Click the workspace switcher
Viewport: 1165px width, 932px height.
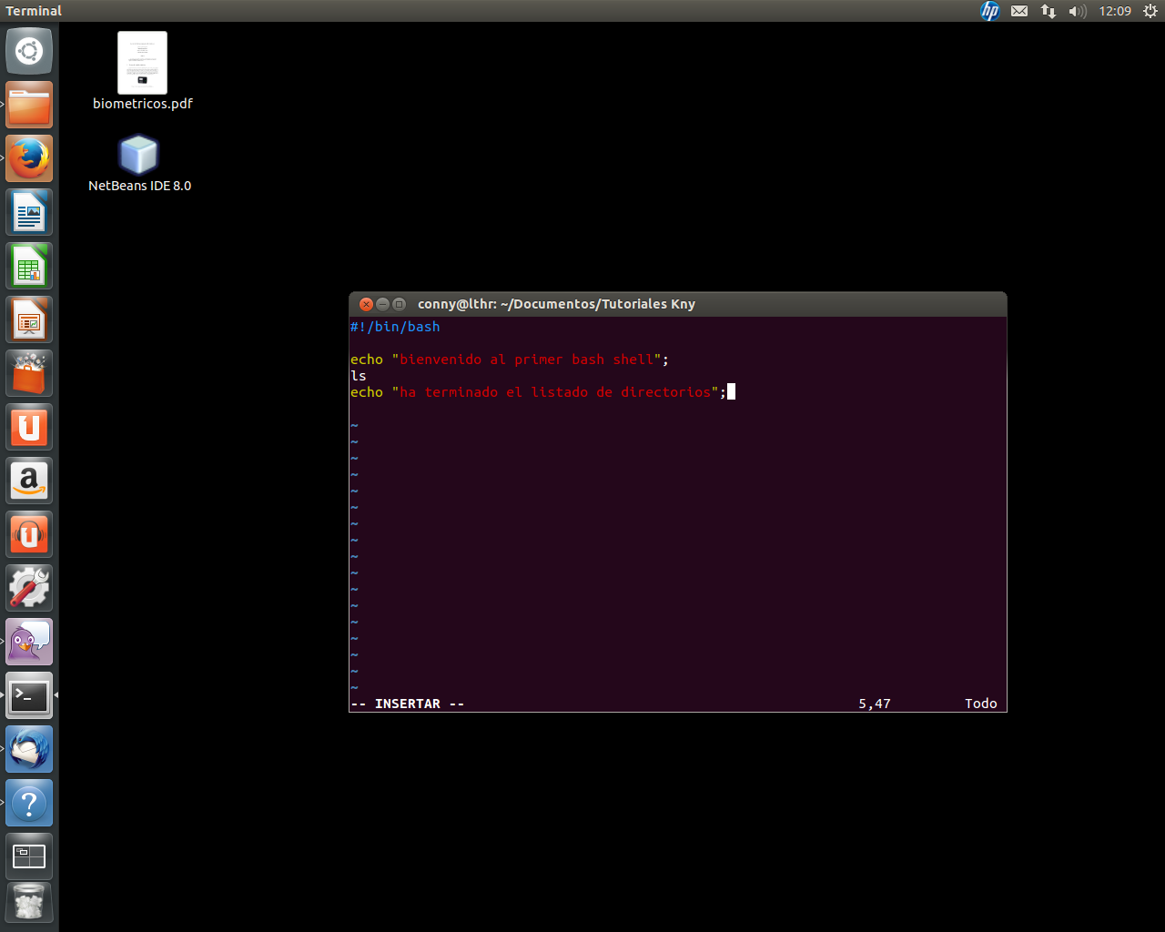point(29,856)
